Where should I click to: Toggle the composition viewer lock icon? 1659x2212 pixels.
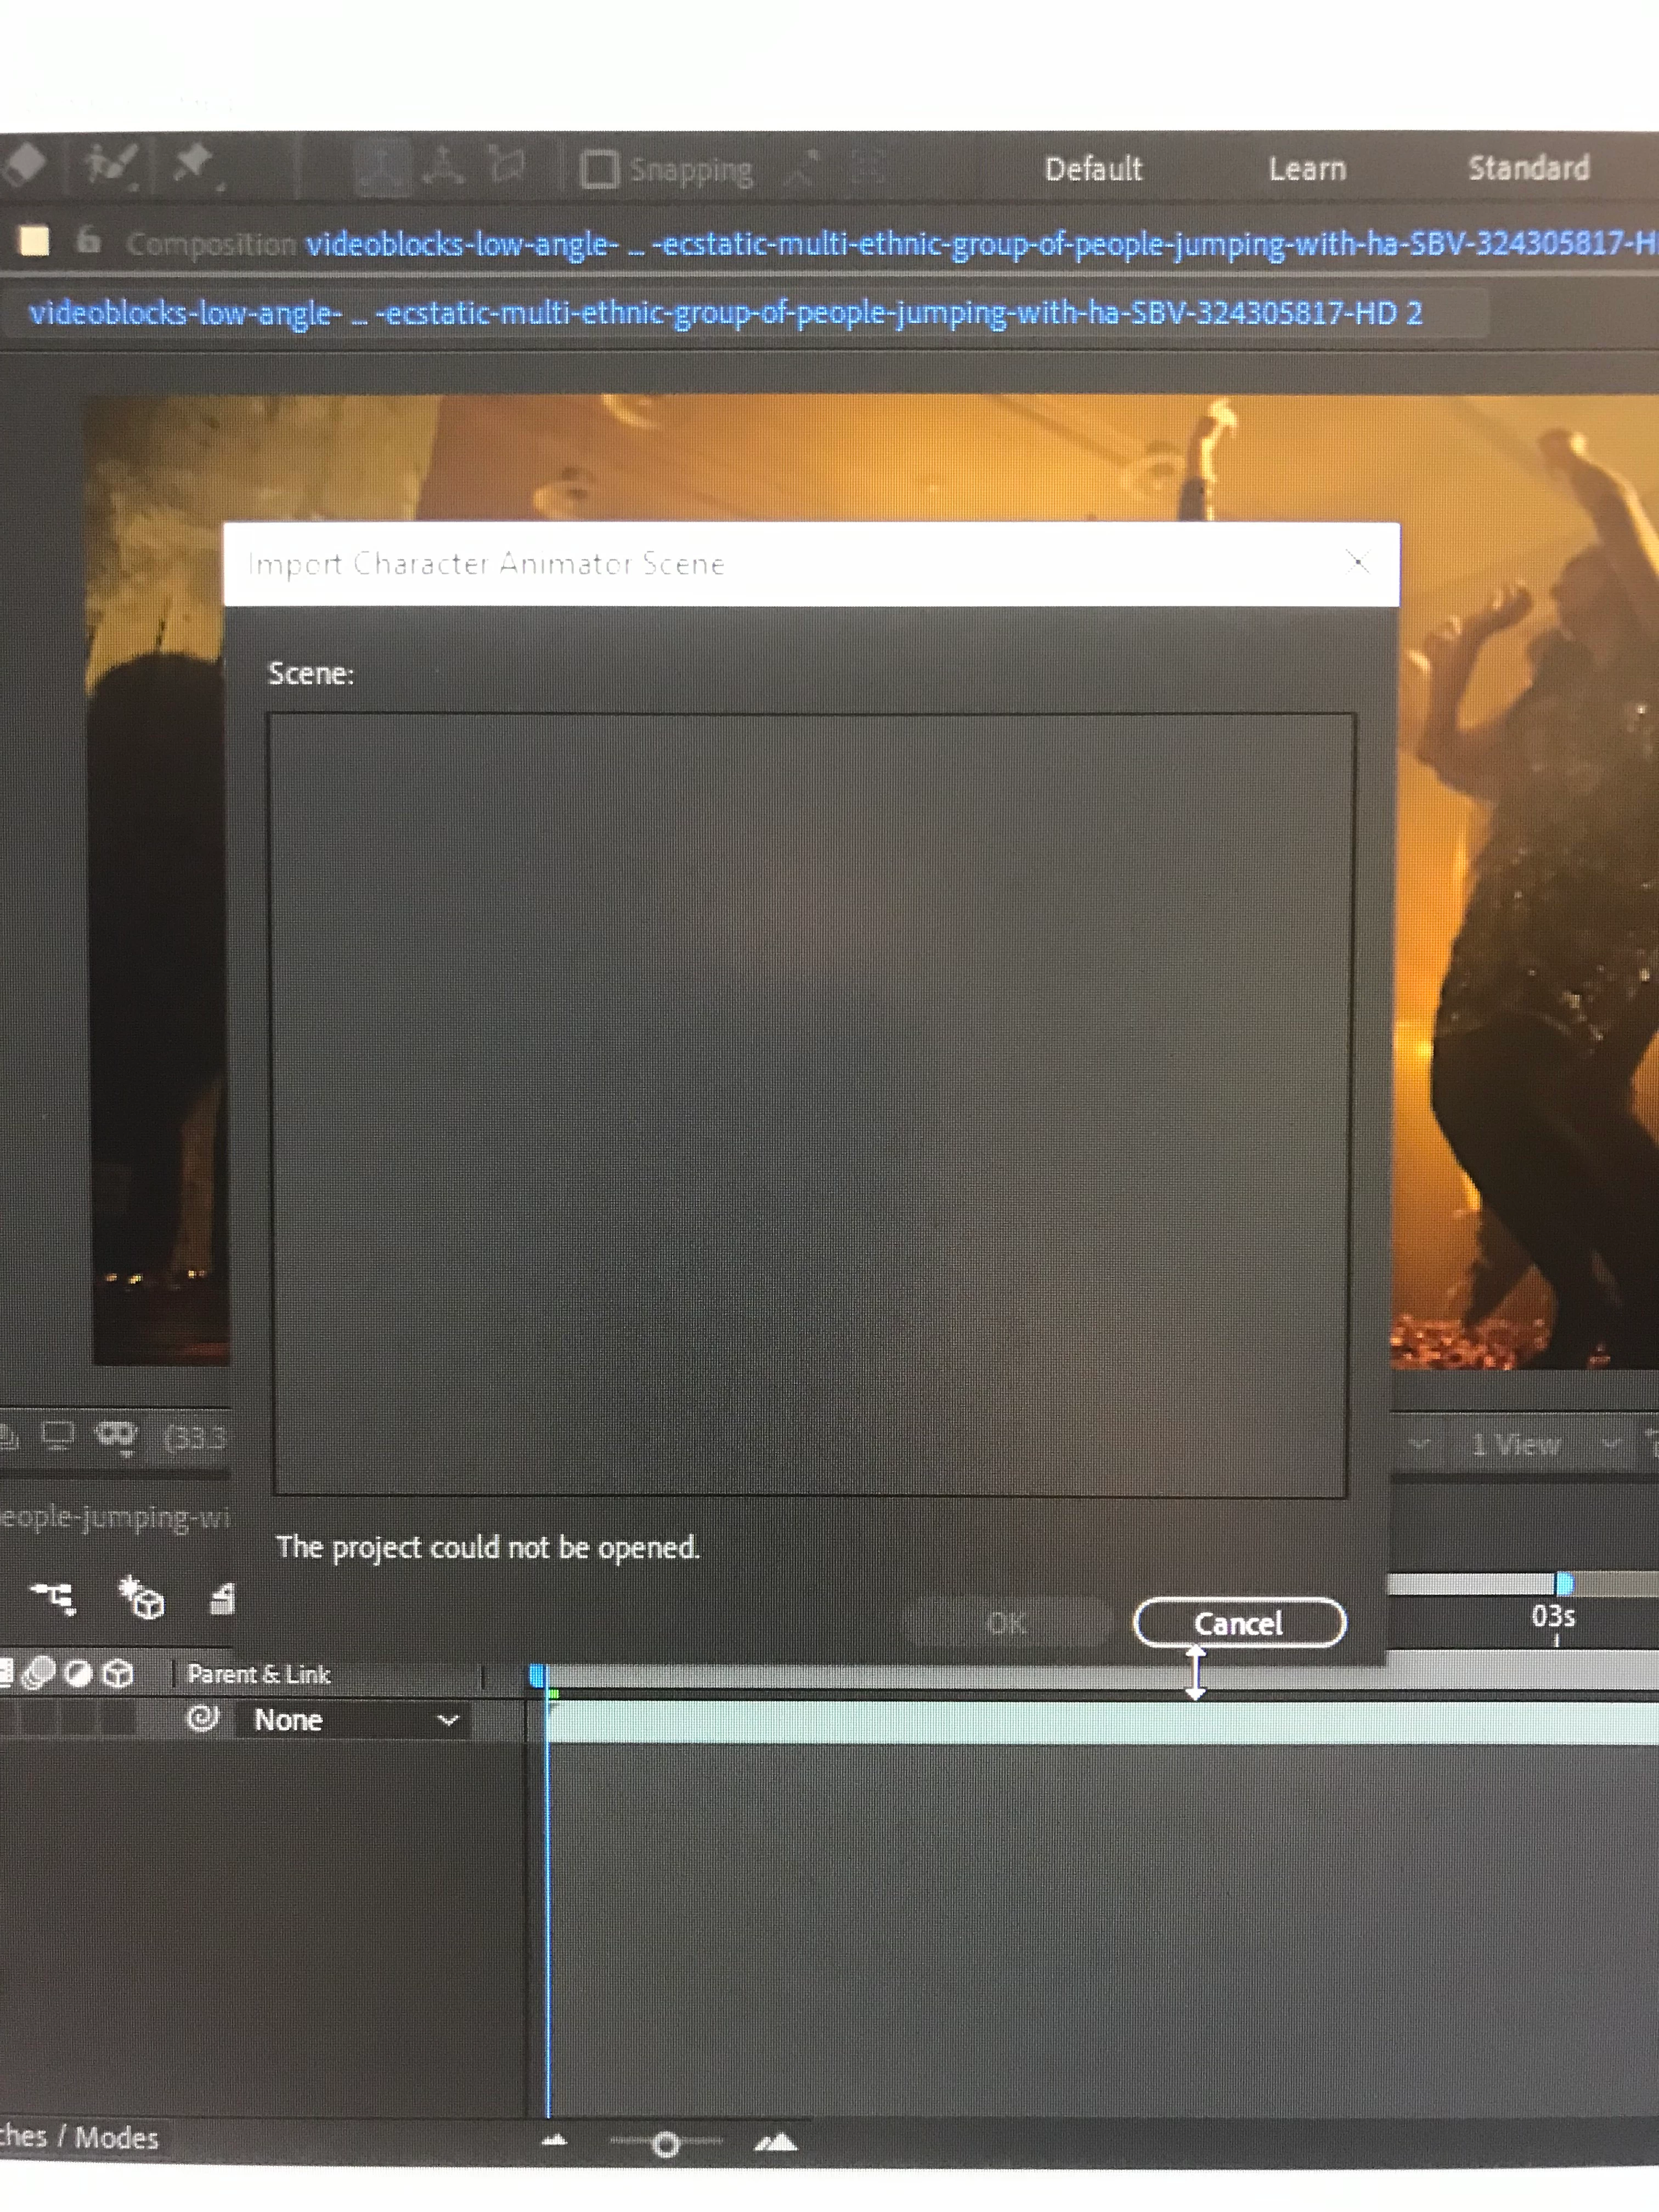click(89, 241)
